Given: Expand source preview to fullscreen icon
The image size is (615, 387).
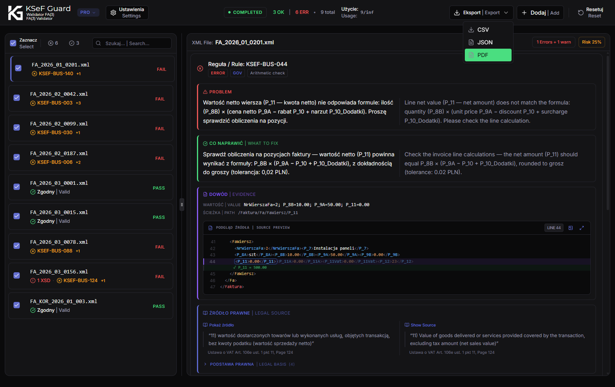Looking at the screenshot, I should tap(582, 228).
